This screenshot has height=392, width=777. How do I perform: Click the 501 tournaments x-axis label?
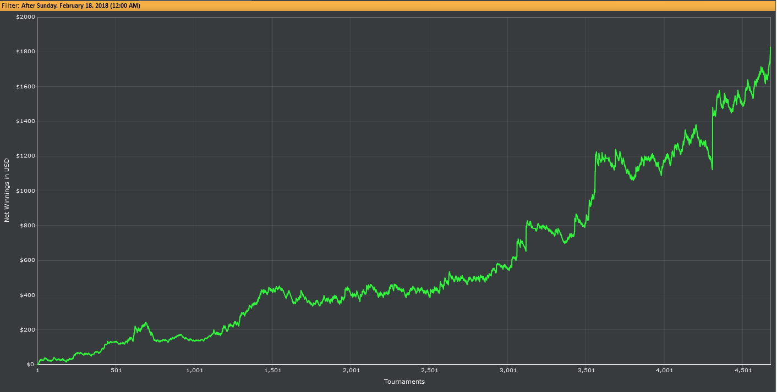pos(116,371)
